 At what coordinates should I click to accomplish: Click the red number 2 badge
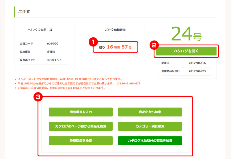pyautogui.click(x=154, y=45)
